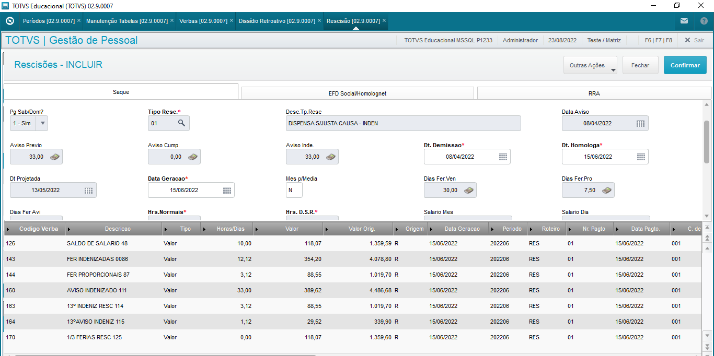714x356 pixels.
Task: Open the mail envelope notifications icon
Action: pyautogui.click(x=684, y=21)
